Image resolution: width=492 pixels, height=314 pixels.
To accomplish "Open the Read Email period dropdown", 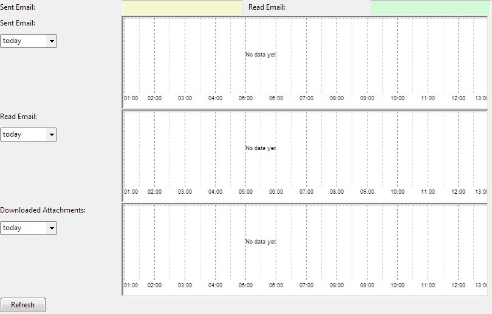I will click(x=29, y=135).
